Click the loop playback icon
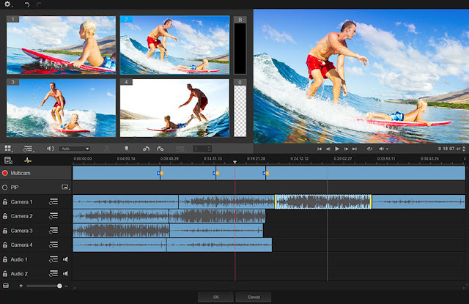Image resolution: width=469 pixels, height=304 pixels. click(x=368, y=149)
